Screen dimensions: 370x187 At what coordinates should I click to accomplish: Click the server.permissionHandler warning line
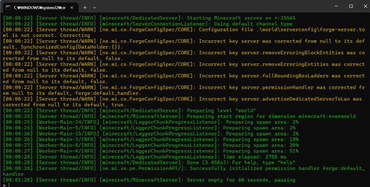184,90
